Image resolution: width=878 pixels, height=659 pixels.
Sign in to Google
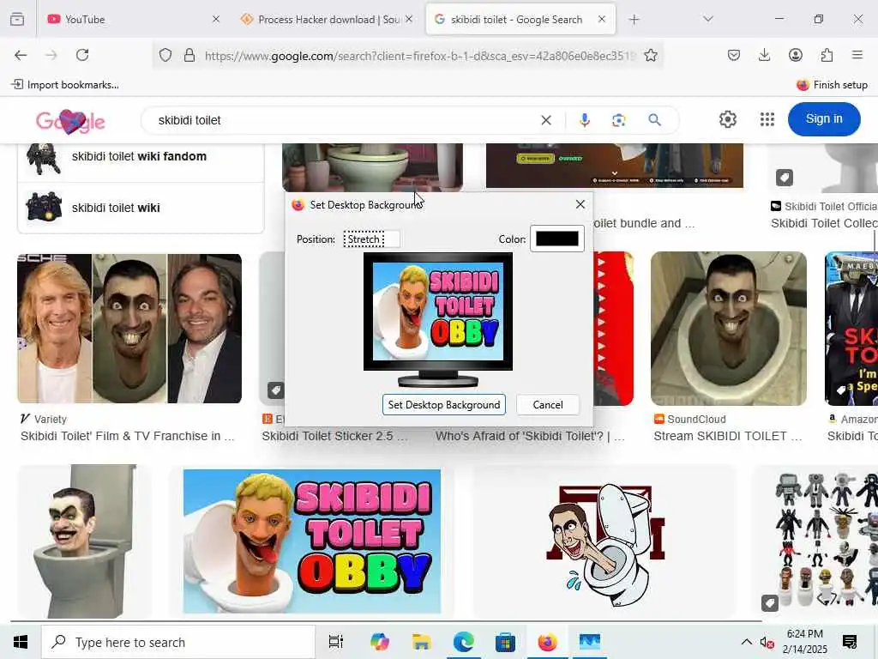tap(824, 118)
